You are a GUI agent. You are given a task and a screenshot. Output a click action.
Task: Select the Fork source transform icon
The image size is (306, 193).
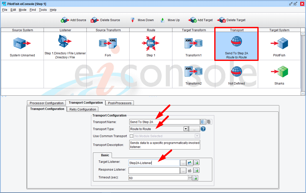coord(108,43)
